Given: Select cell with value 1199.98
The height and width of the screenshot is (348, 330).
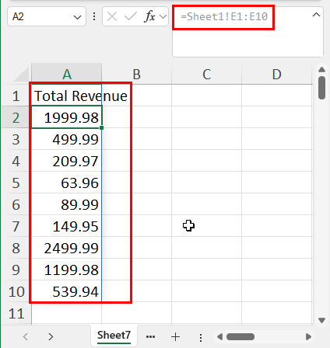Looking at the screenshot, I should click(67, 270).
